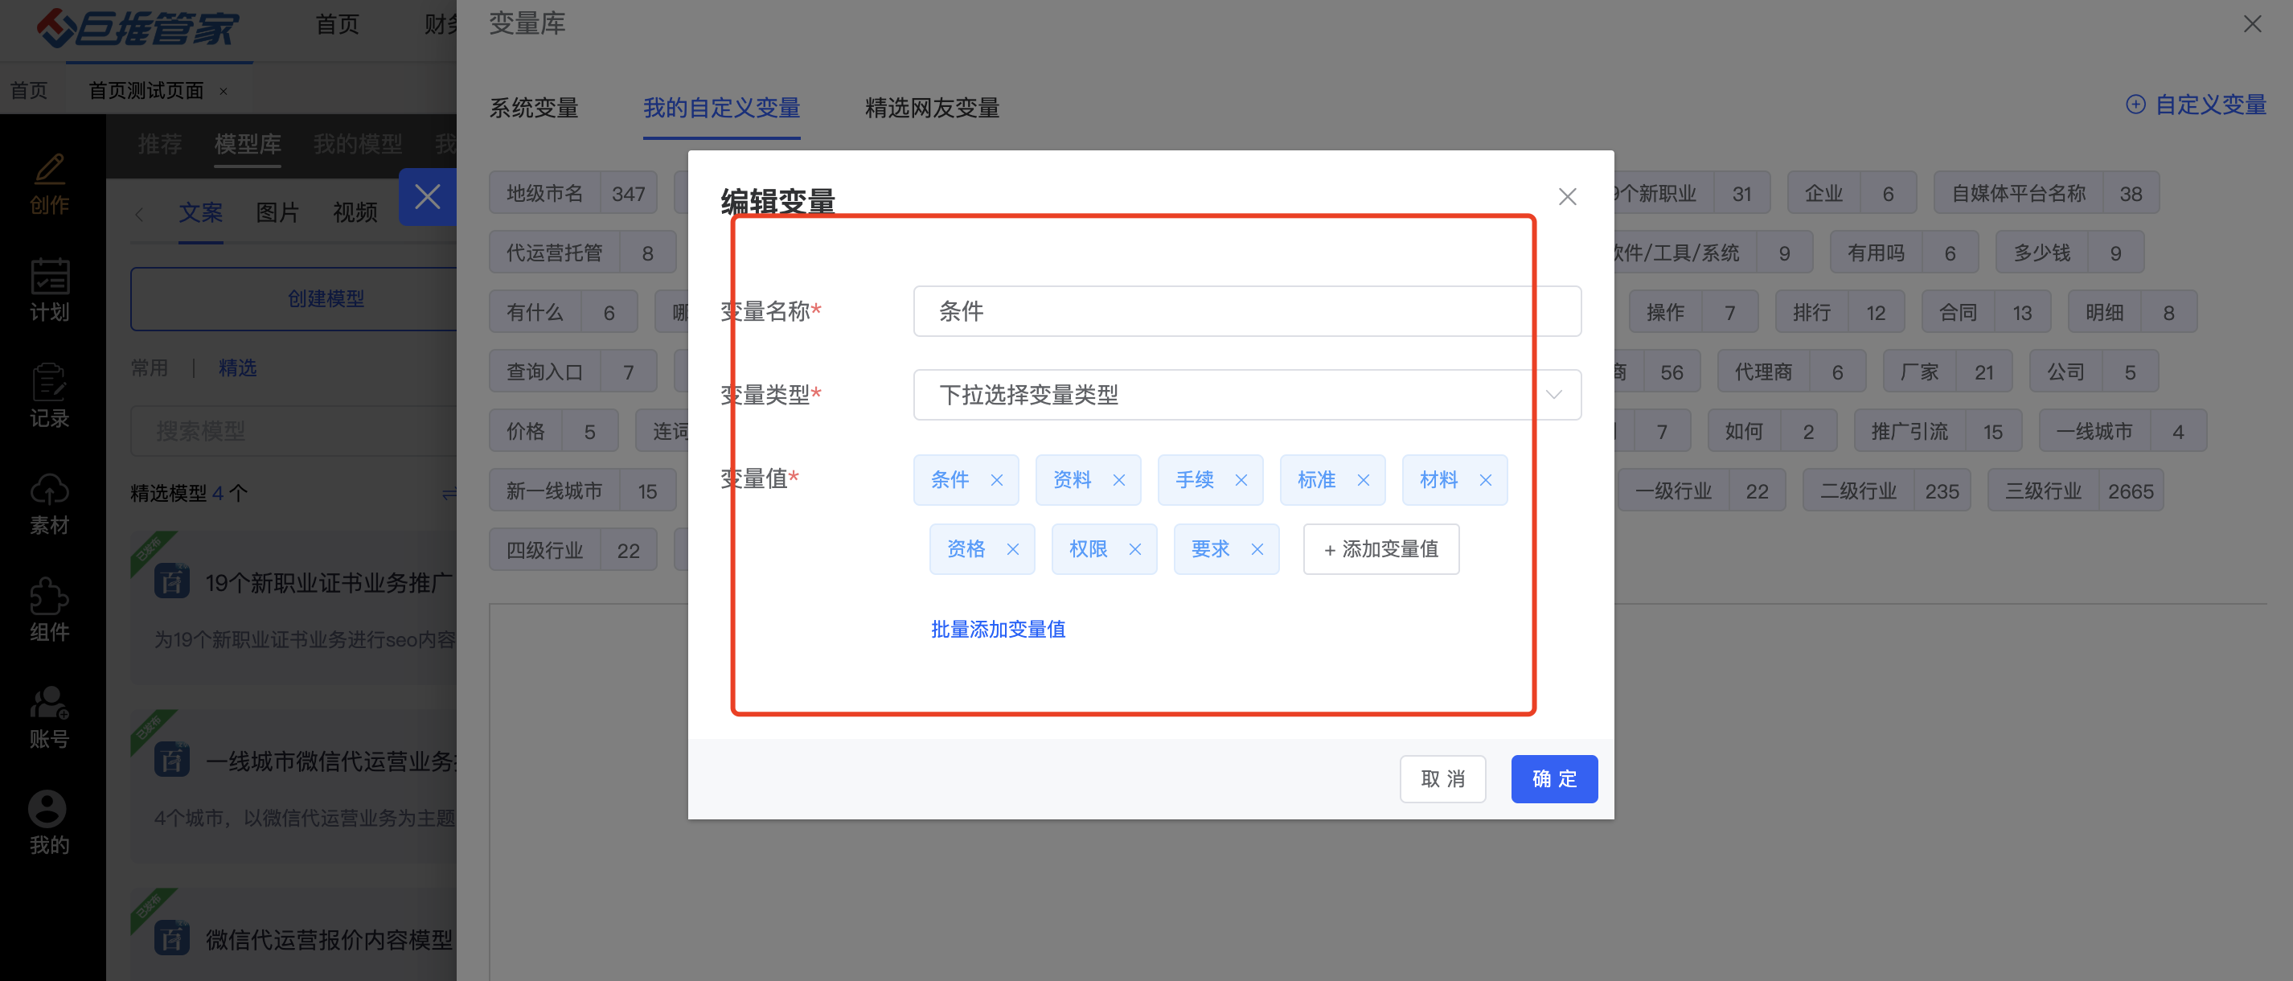This screenshot has width=2293, height=981.
Task: Click the 推广引流 variable tag
Action: [x=1938, y=432]
